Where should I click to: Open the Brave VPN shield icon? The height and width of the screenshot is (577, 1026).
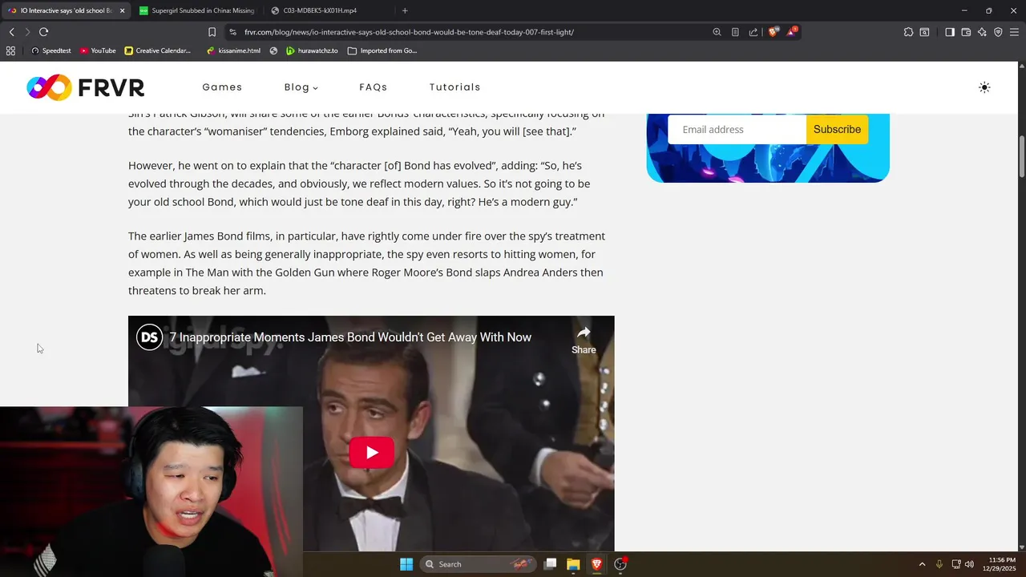point(998,32)
